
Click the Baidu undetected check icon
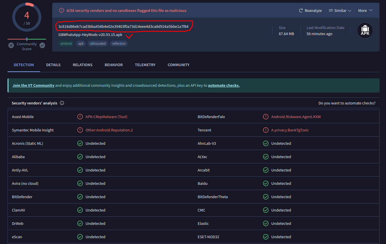(266, 183)
